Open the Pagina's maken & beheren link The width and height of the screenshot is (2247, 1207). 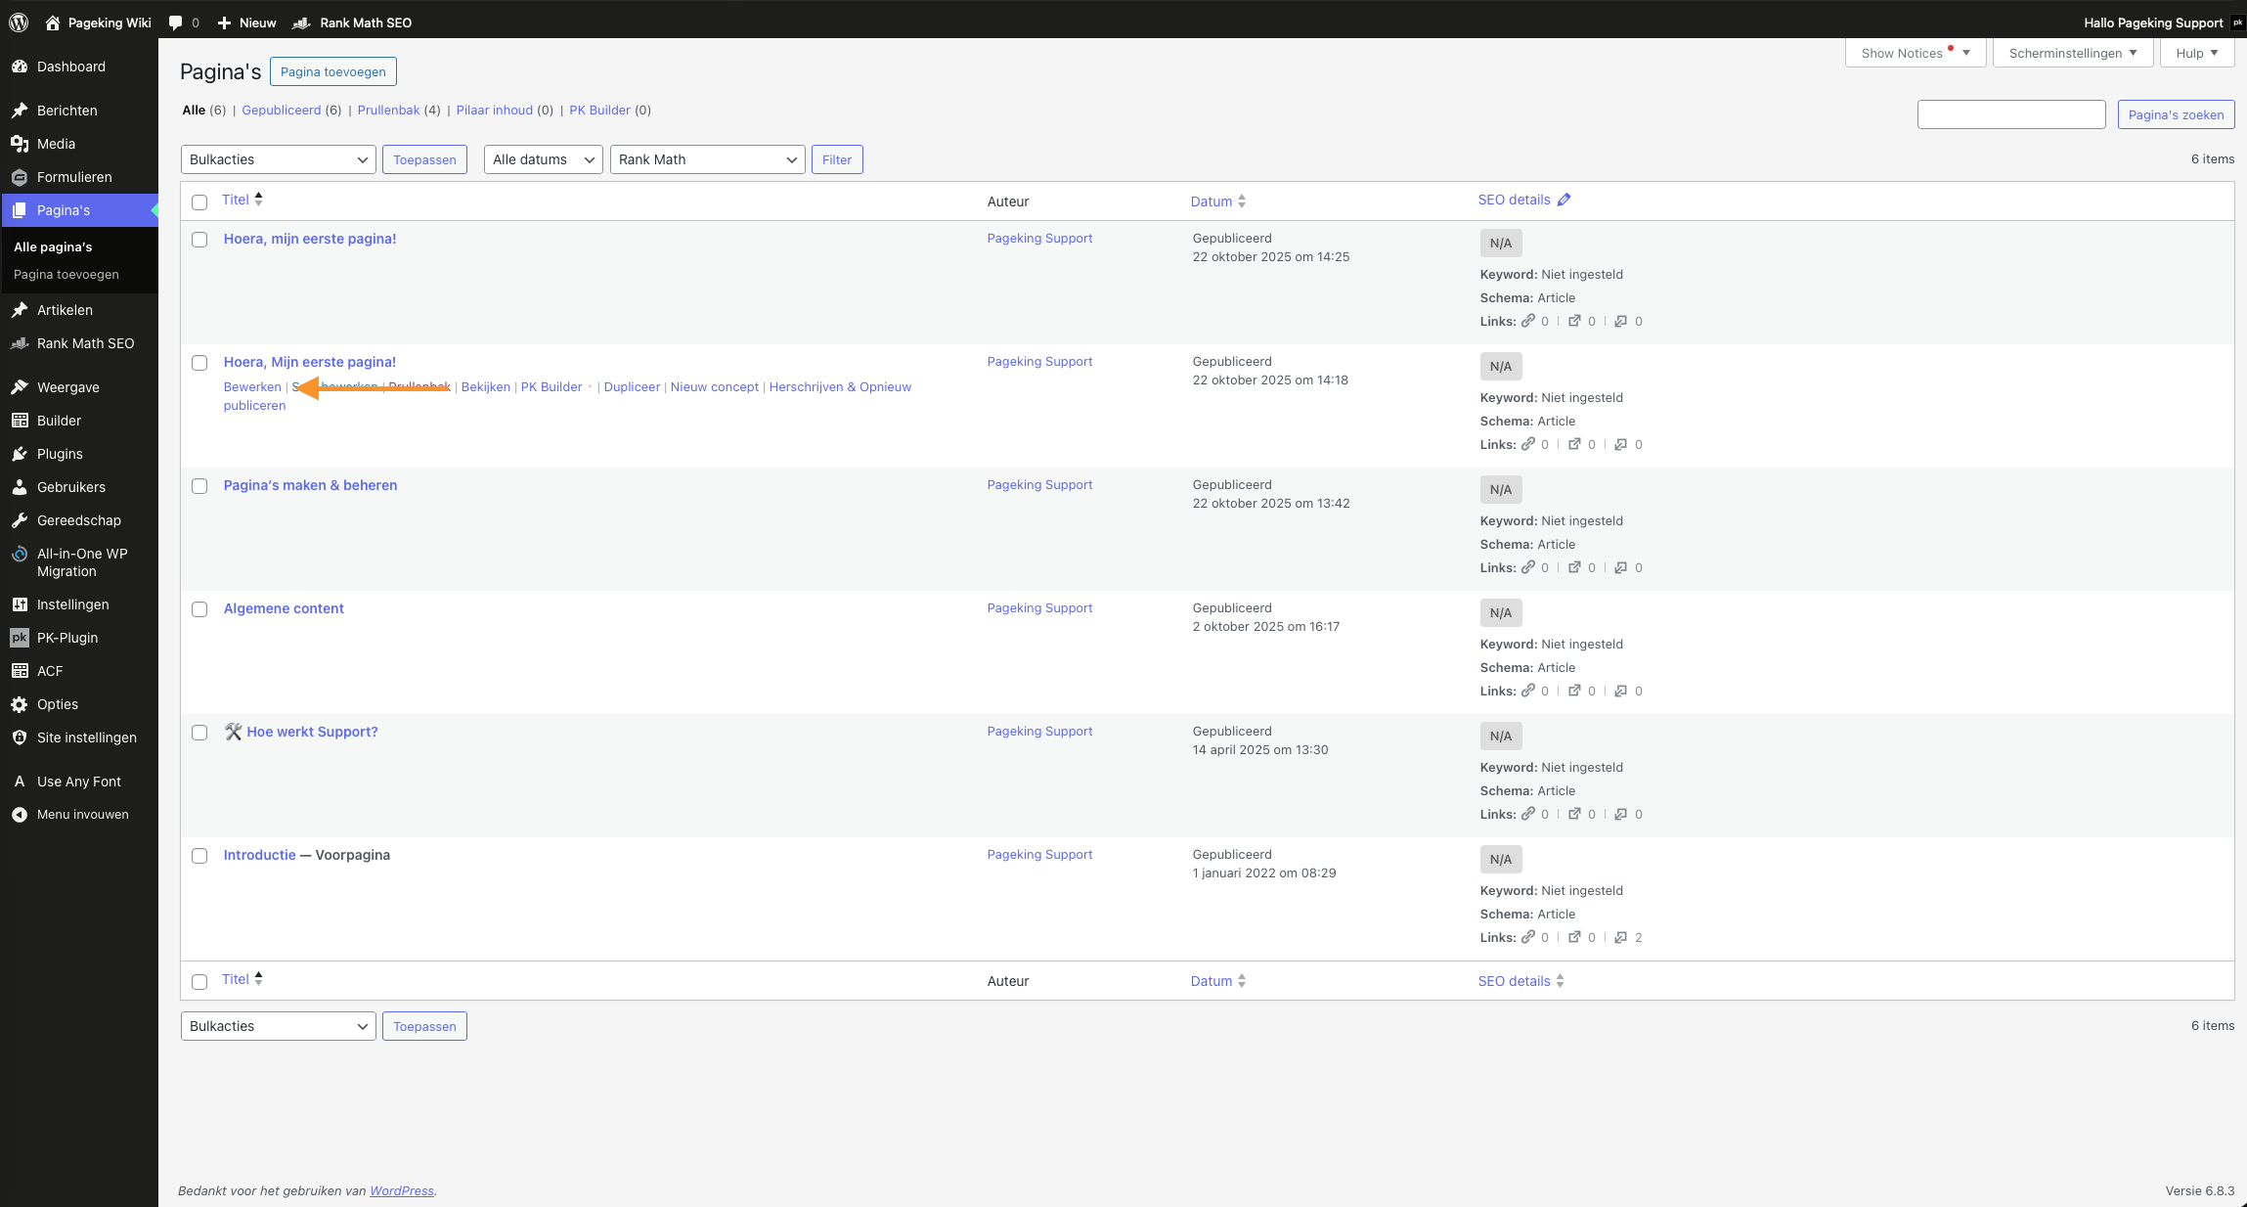tap(310, 485)
